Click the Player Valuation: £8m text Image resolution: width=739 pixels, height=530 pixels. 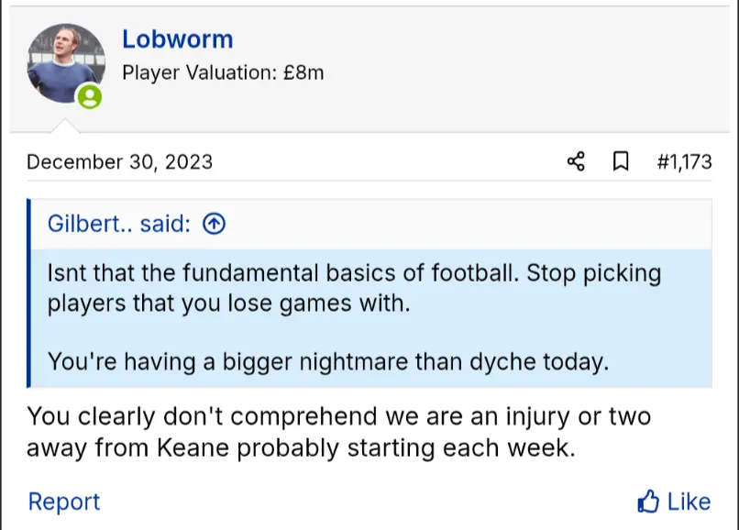(223, 72)
